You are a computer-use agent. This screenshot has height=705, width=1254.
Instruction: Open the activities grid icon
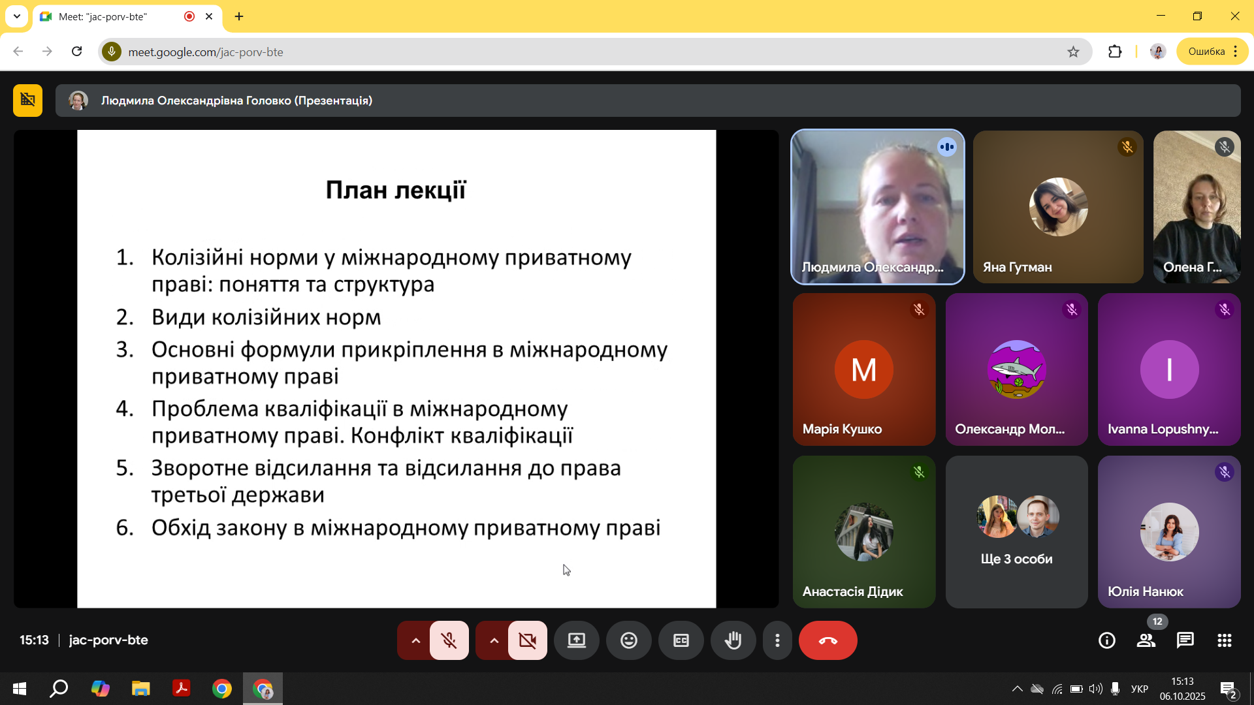pos(1224,640)
